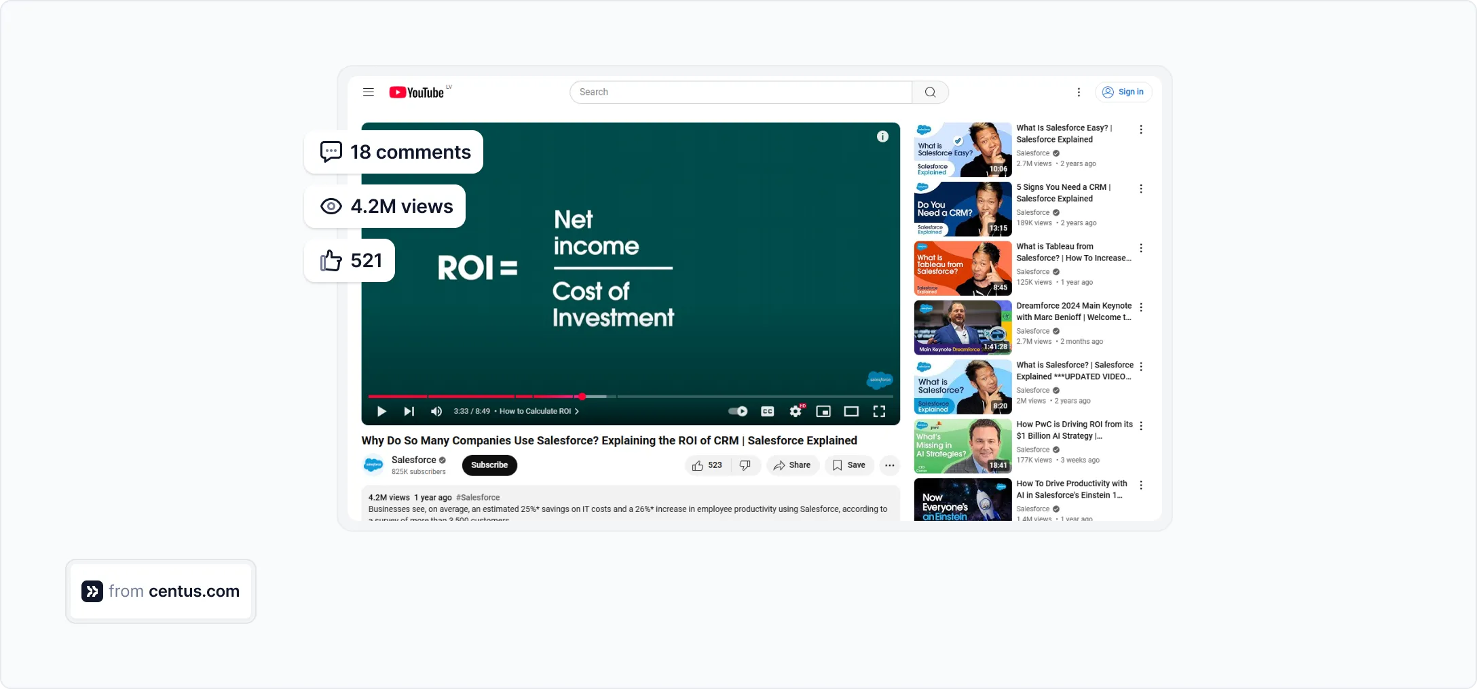
Task: Open options menu for 'What Is Salesforce Easy?' video
Action: (x=1141, y=129)
